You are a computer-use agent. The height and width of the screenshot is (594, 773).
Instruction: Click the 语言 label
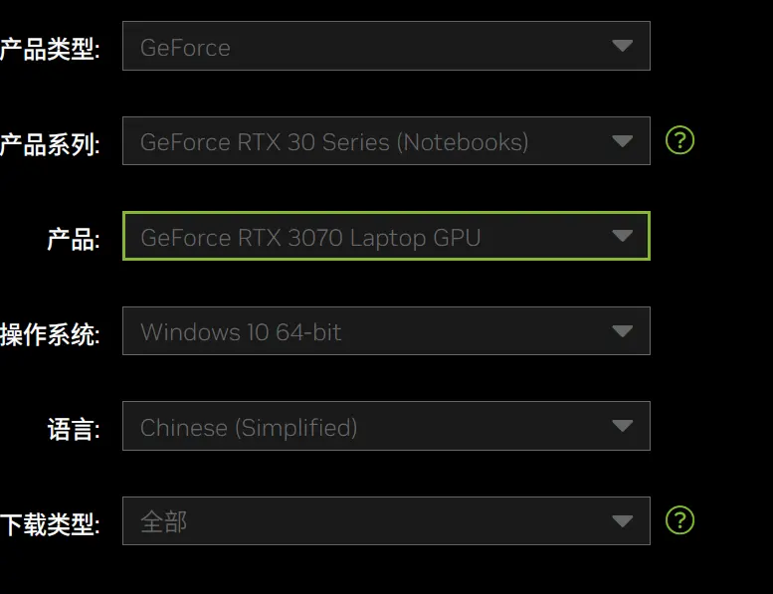point(74,429)
